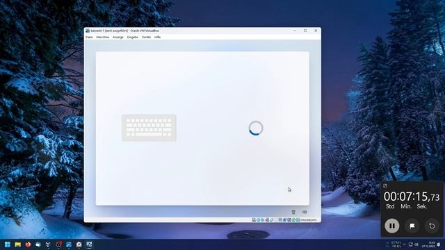Screen dimensions: 445x250
Task: Click the 00:07:15 stopwatch time display
Action: [412, 197]
